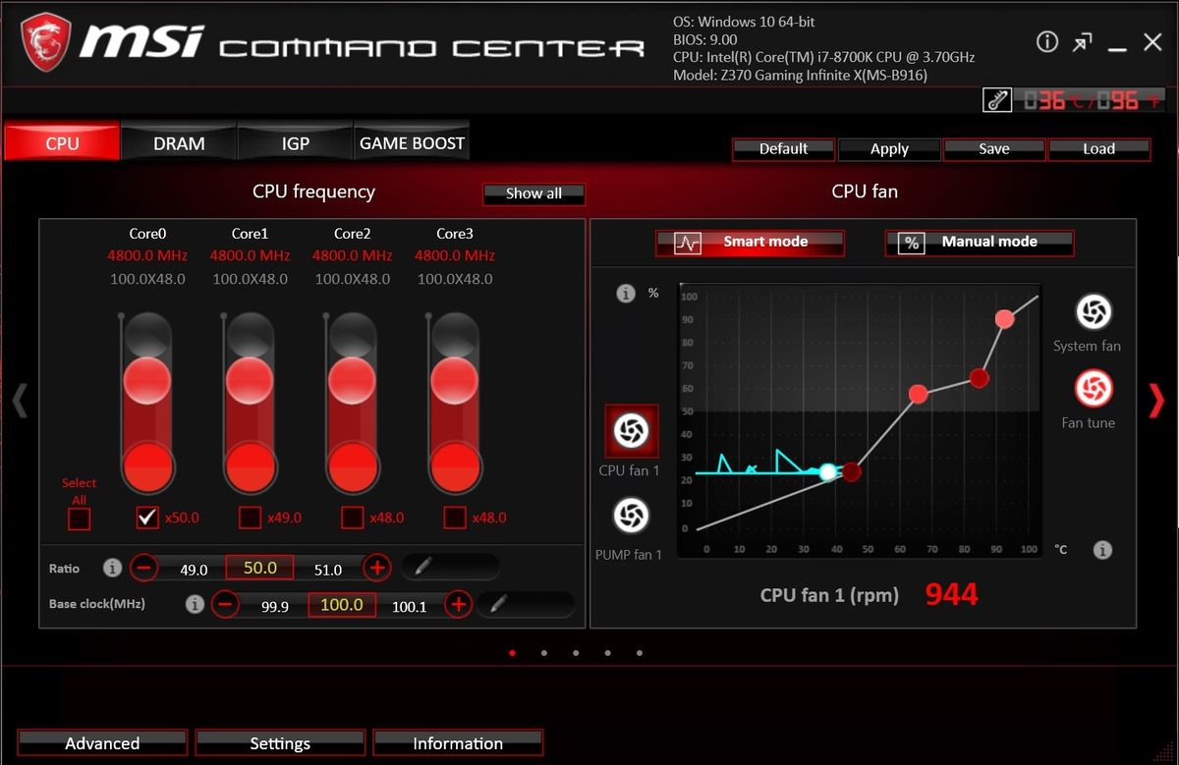Click the Core3 frequency slider

[454, 403]
